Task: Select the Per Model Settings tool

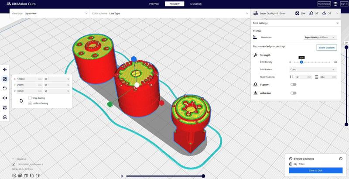Action: point(5,107)
